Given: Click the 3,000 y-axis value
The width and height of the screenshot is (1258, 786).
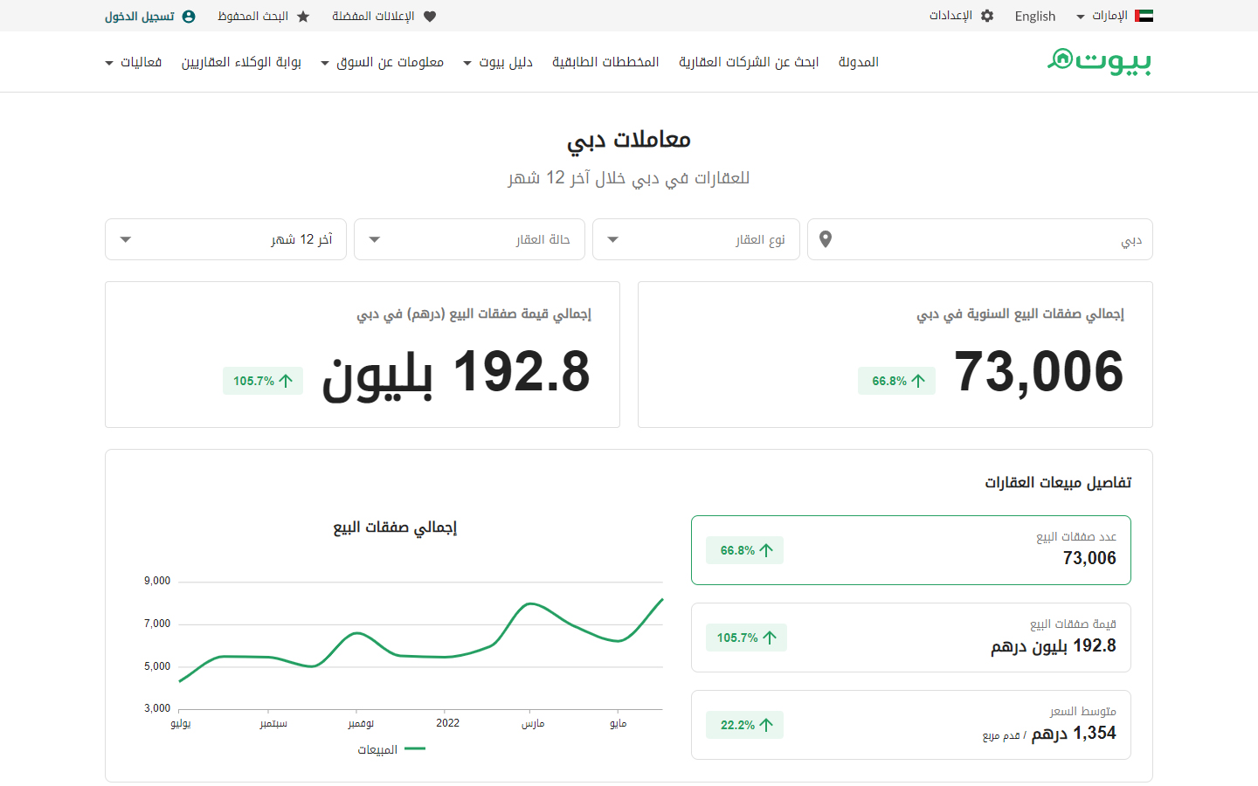Looking at the screenshot, I should click(x=157, y=708).
